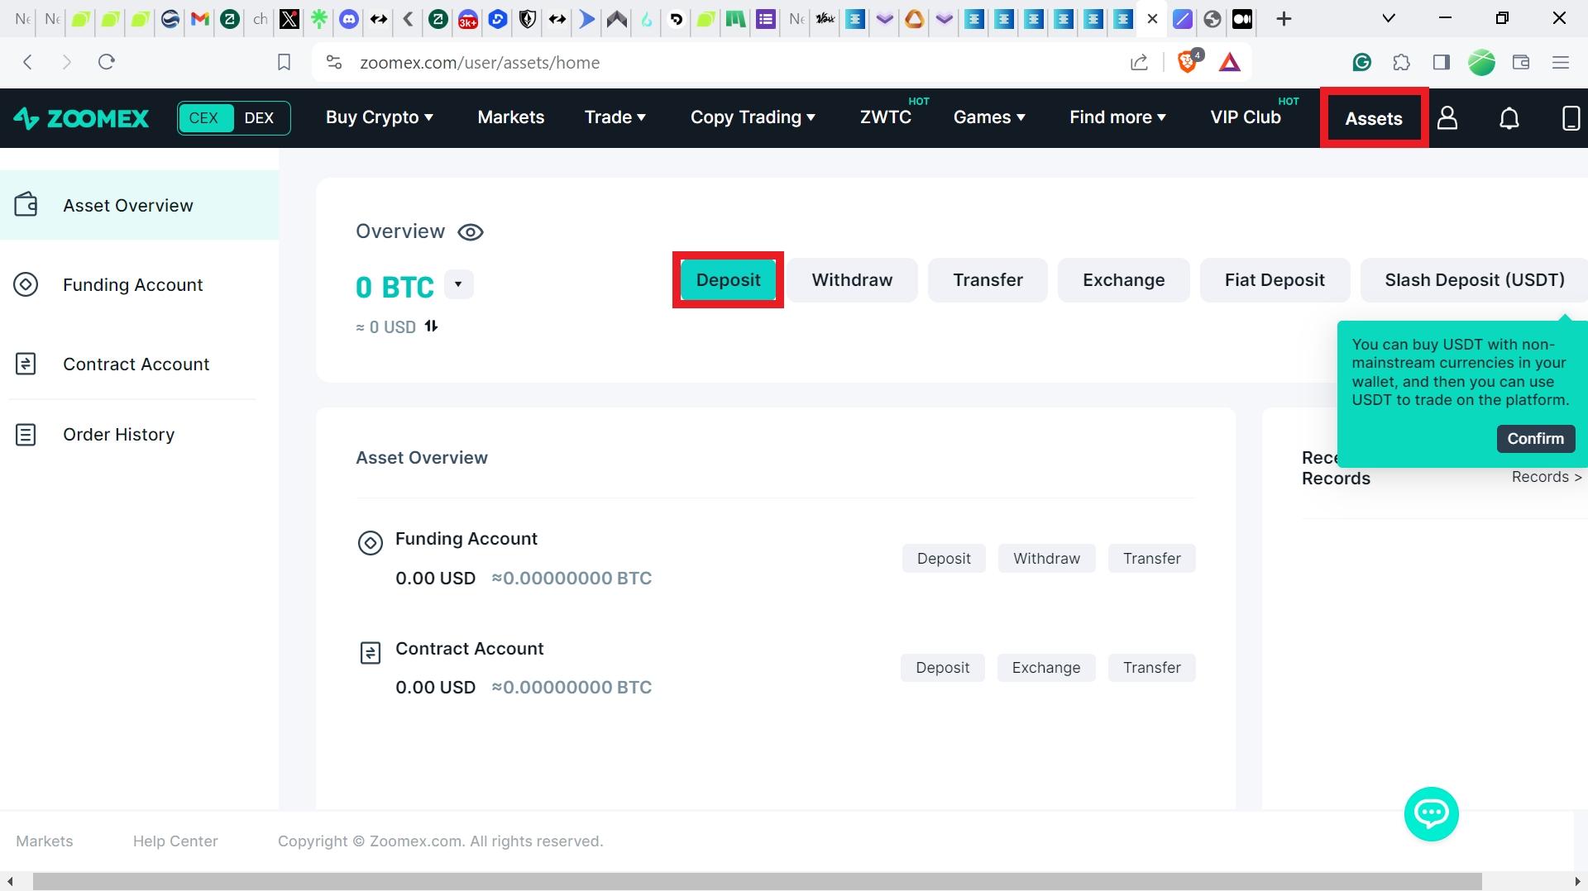Image resolution: width=1588 pixels, height=891 pixels.
Task: Open the Assets menu
Action: (x=1374, y=118)
